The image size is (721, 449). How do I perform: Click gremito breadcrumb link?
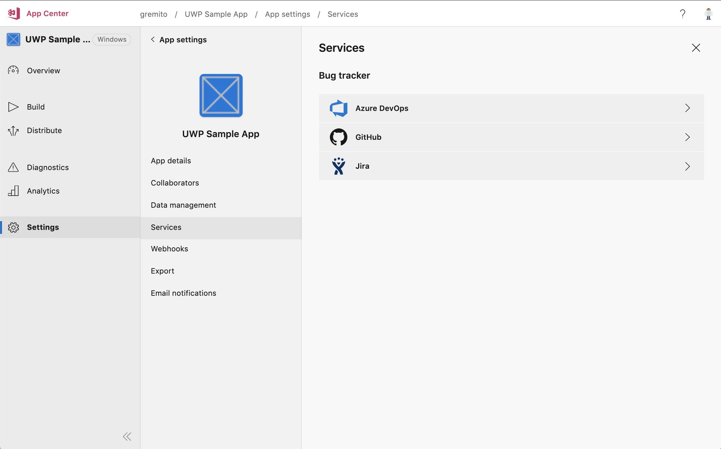pos(153,14)
